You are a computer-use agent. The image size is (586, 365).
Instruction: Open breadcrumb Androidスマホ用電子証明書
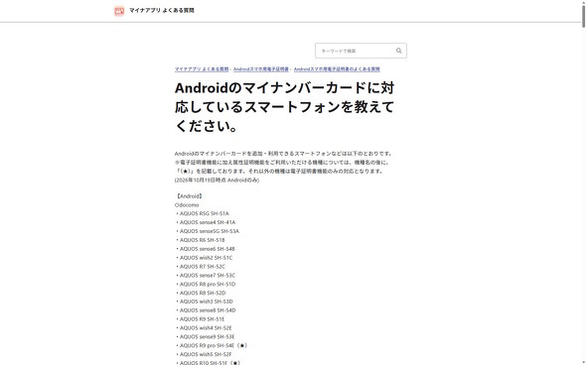[261, 69]
